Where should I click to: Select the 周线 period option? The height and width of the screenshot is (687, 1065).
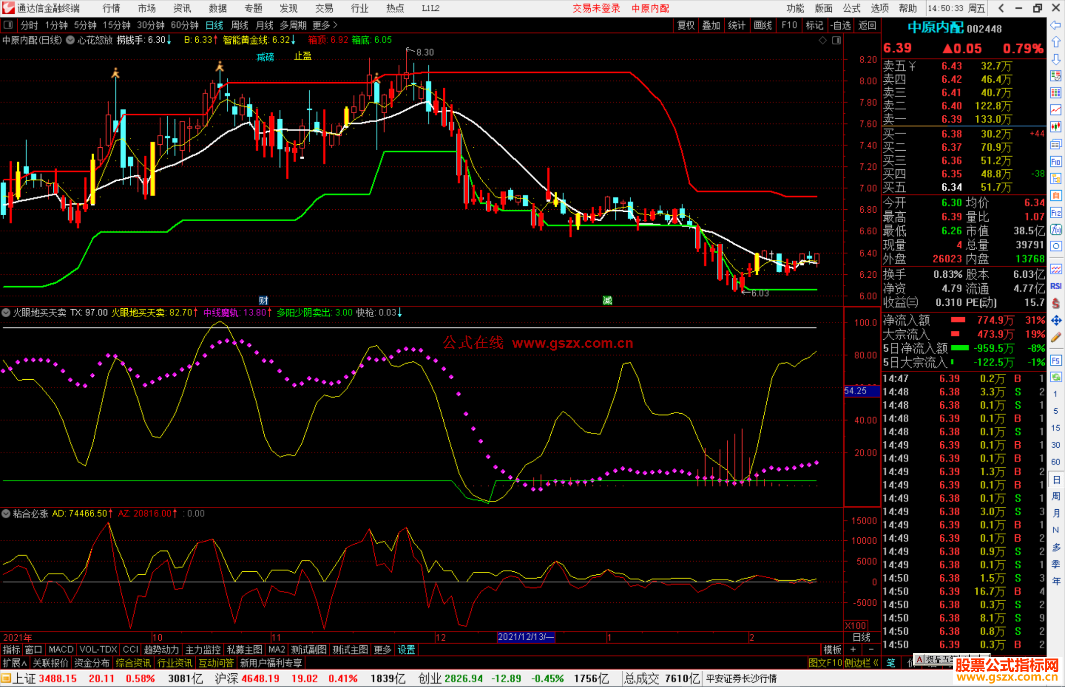(x=240, y=25)
